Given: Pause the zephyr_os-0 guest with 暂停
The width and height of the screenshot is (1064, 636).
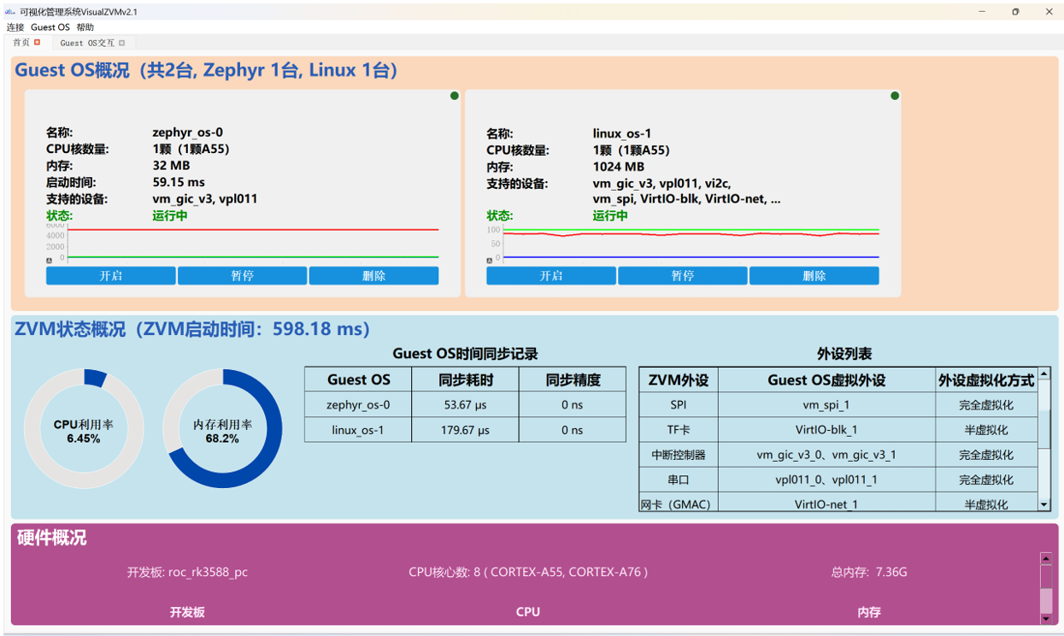Looking at the screenshot, I should coord(242,276).
